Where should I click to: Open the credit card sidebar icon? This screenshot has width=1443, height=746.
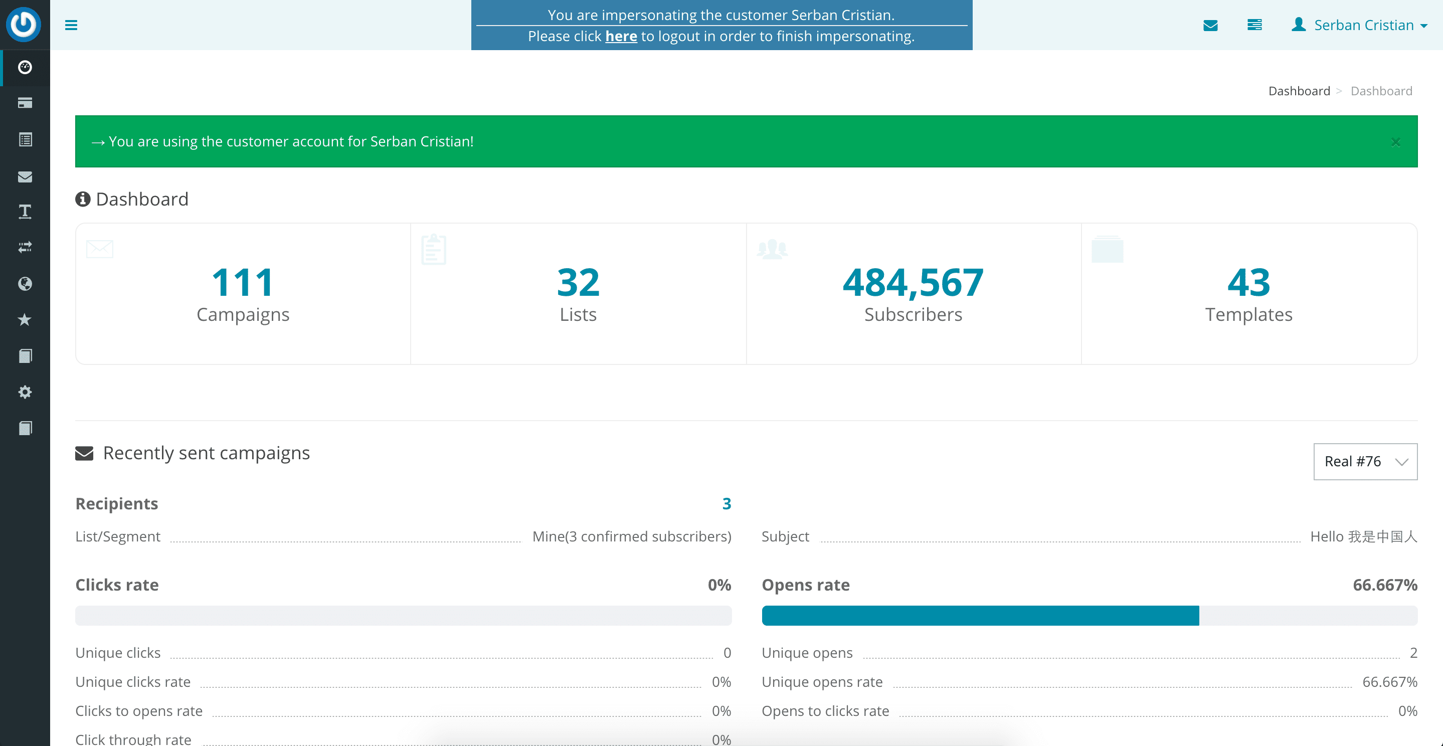25,103
